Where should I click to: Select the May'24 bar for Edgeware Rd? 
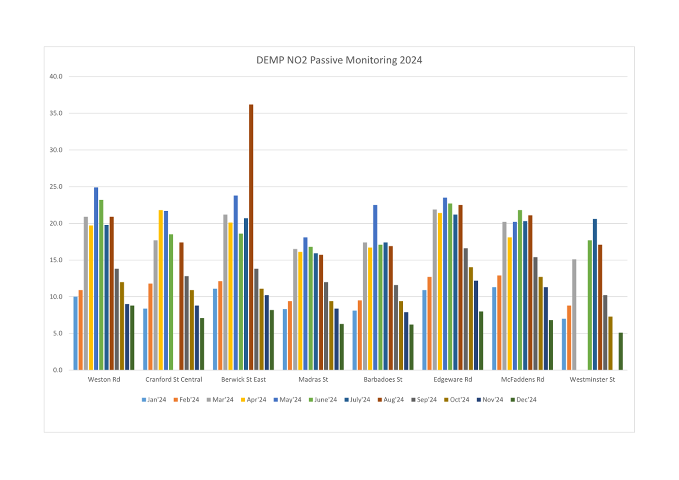[445, 284]
